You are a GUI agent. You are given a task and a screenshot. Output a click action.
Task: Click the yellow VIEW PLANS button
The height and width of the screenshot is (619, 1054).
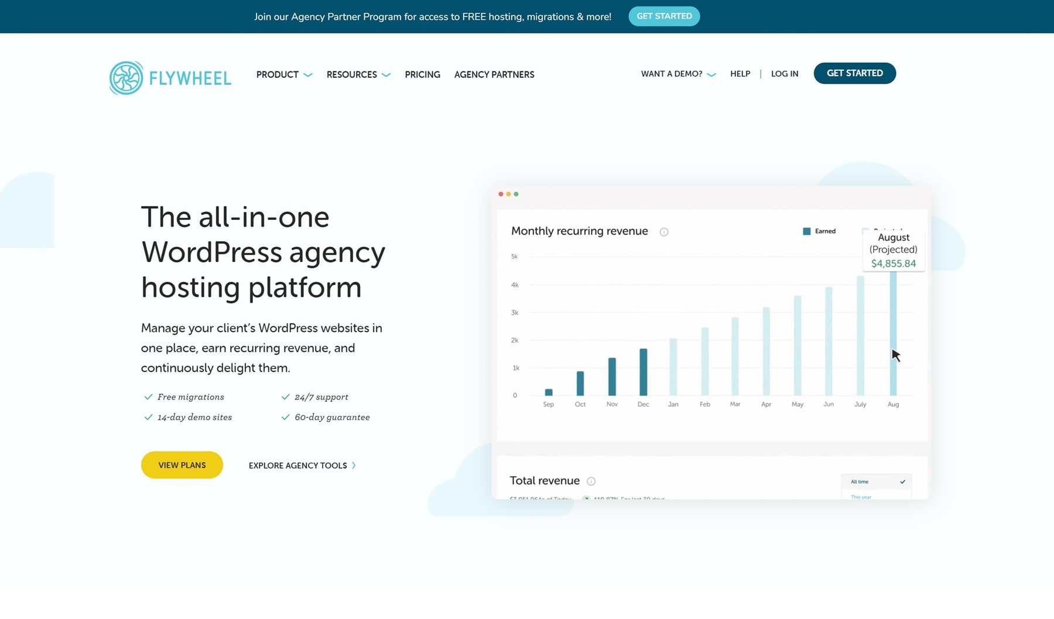[182, 465]
